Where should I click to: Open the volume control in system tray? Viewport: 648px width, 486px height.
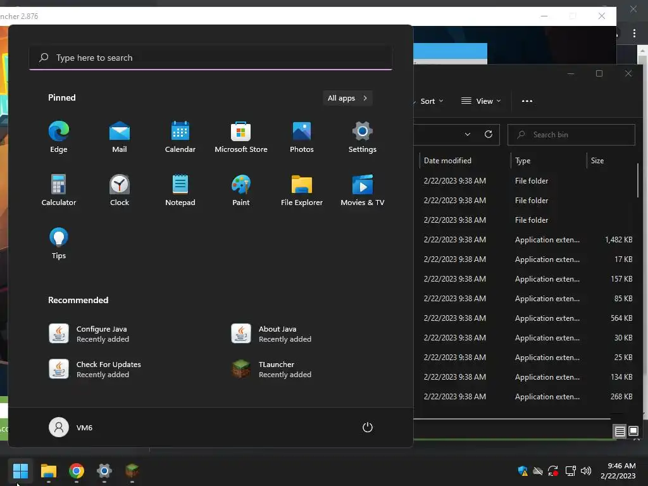tap(585, 471)
